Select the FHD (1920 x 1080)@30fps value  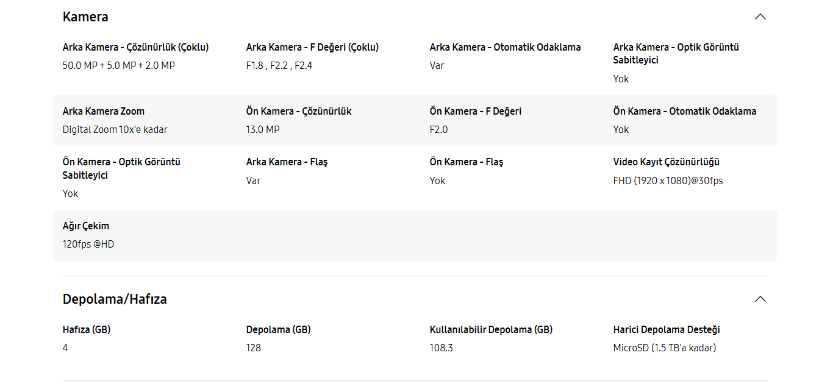(x=668, y=181)
